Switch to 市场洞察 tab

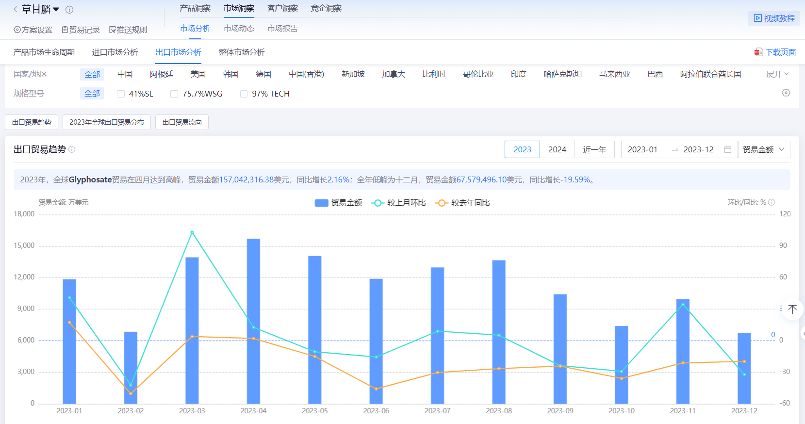[x=239, y=8]
